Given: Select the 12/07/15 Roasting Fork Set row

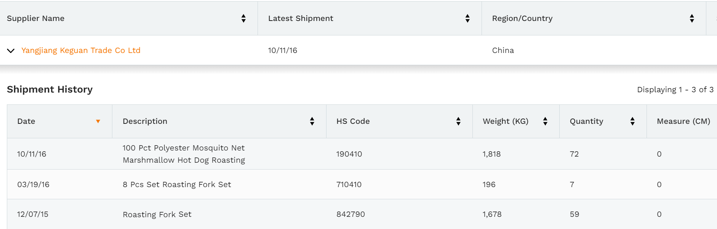Looking at the screenshot, I should pos(362,214).
